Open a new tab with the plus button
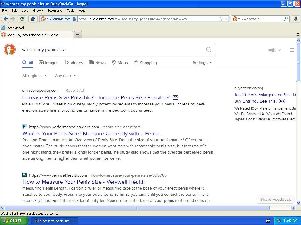 tap(78, 35)
